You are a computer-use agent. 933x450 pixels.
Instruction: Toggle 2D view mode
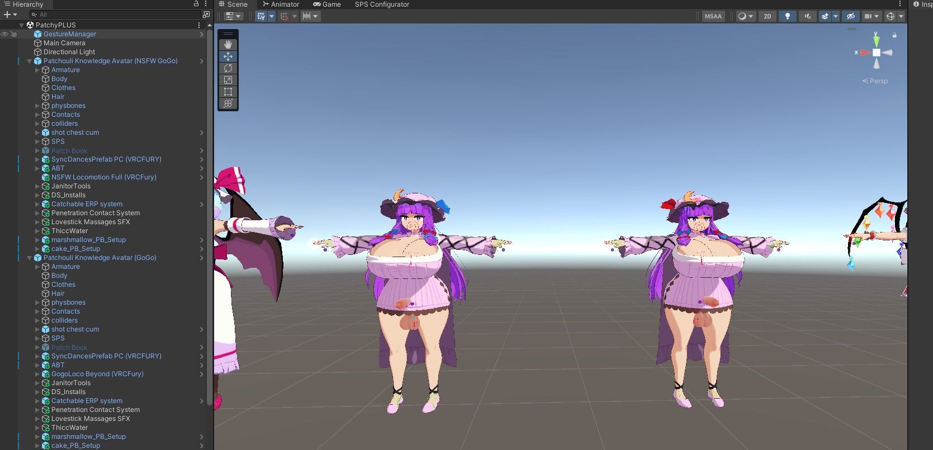(768, 16)
